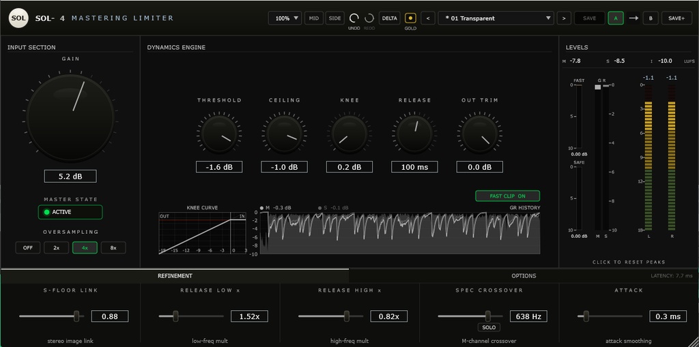
Task: Set oversampling to 8x
Action: tap(113, 247)
